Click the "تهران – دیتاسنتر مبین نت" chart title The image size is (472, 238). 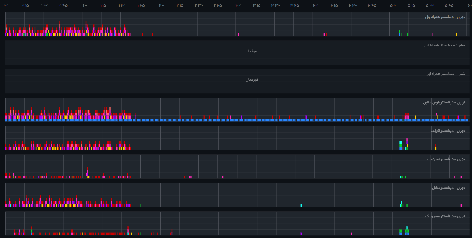coord(446,159)
